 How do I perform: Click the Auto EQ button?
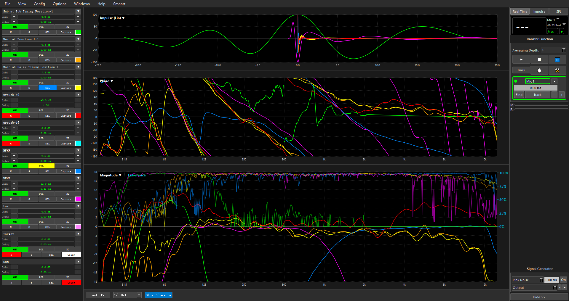point(98,295)
